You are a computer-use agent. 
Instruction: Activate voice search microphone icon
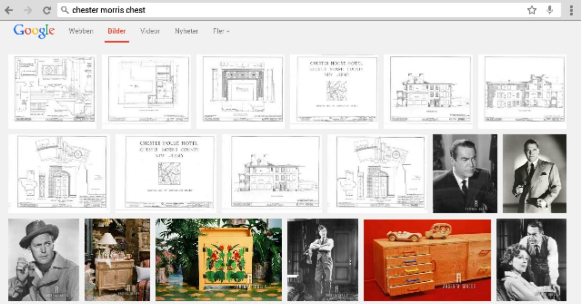tap(550, 10)
